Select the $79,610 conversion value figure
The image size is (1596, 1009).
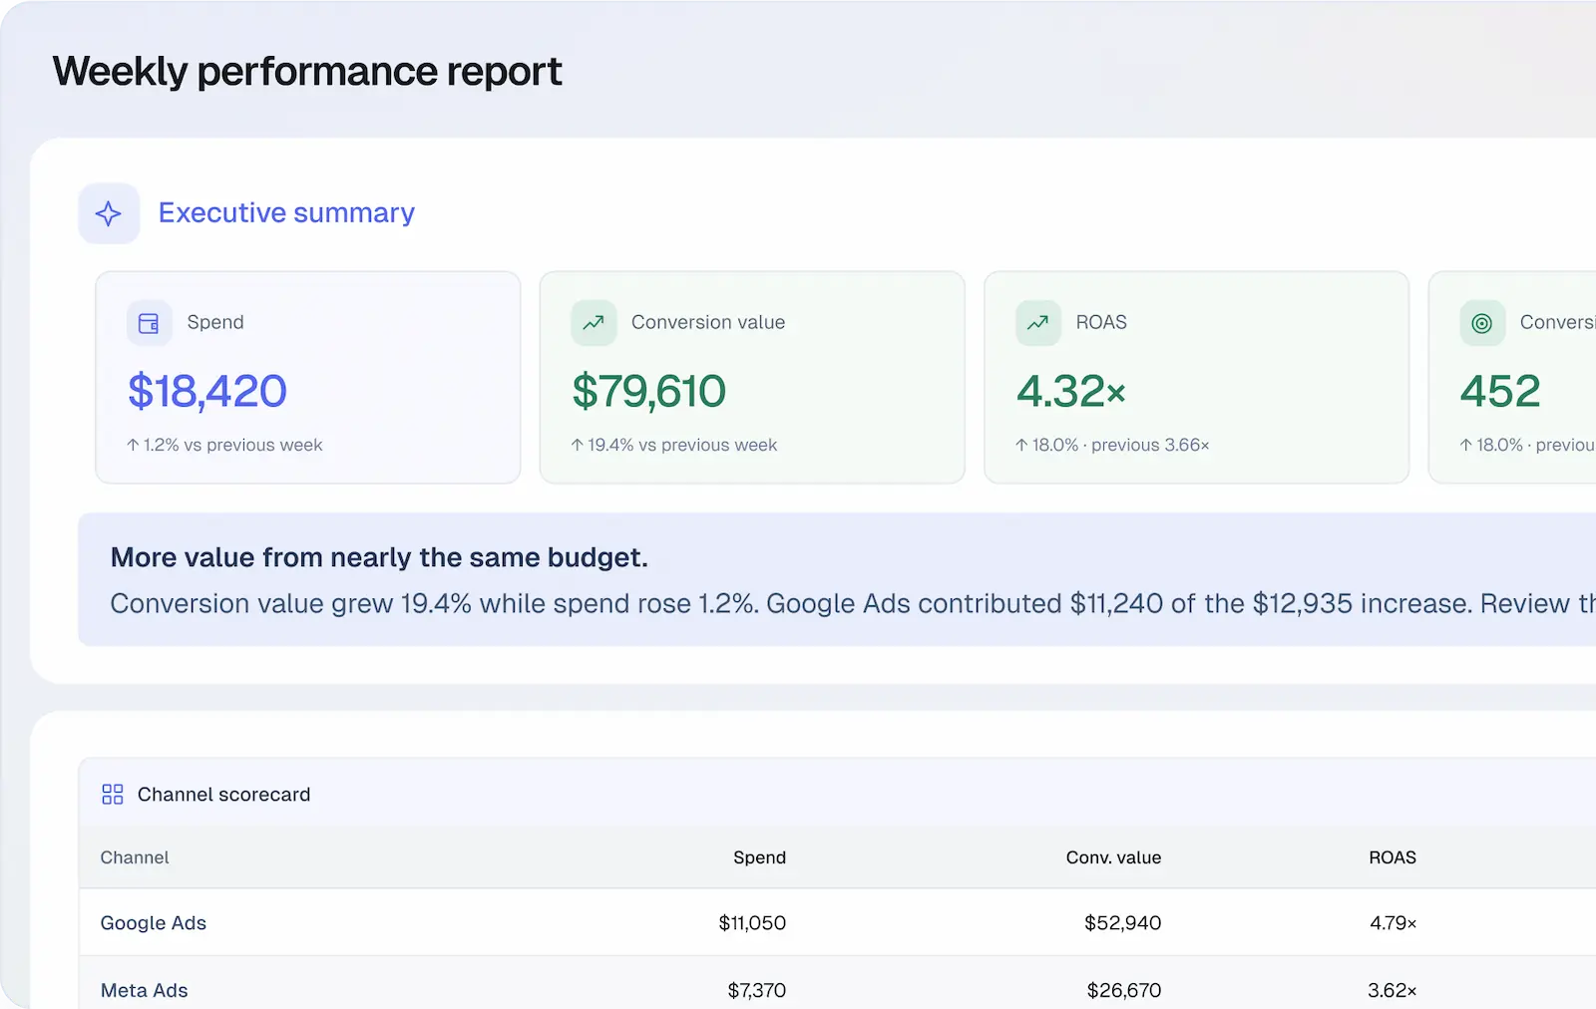point(649,391)
